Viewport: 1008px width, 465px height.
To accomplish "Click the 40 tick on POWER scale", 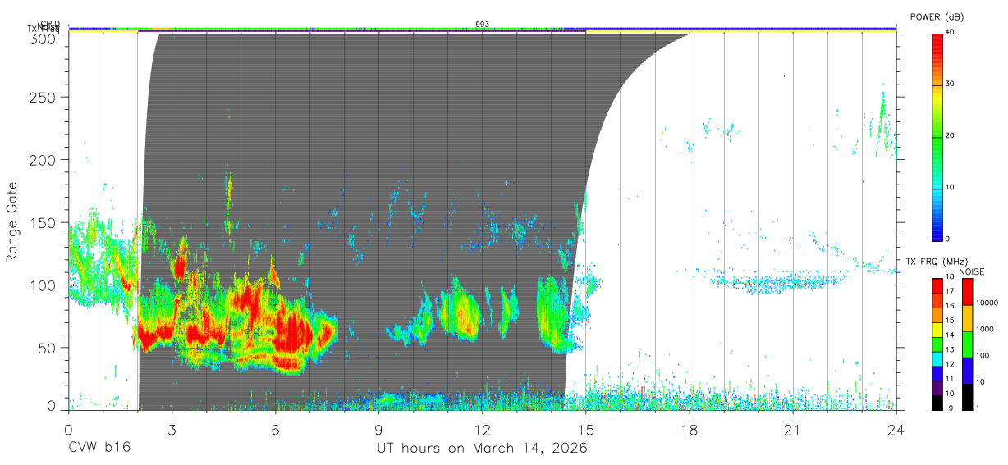I will coord(950,33).
